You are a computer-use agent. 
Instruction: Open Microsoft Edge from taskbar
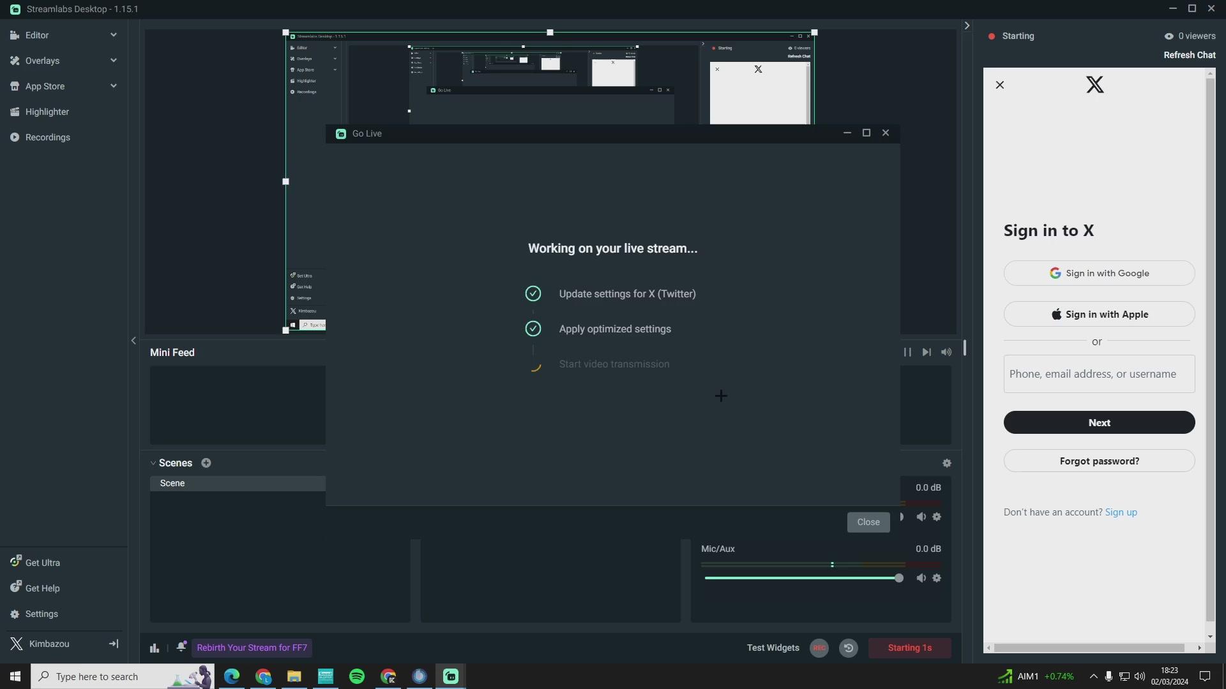(x=231, y=676)
